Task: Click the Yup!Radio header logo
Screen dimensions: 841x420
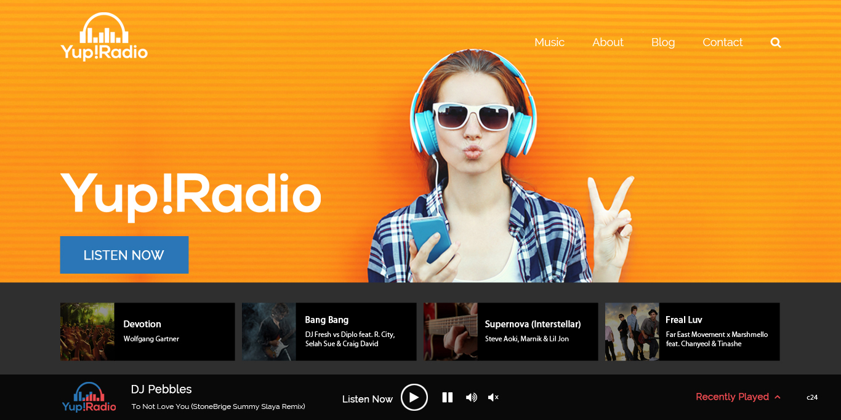Action: point(103,37)
